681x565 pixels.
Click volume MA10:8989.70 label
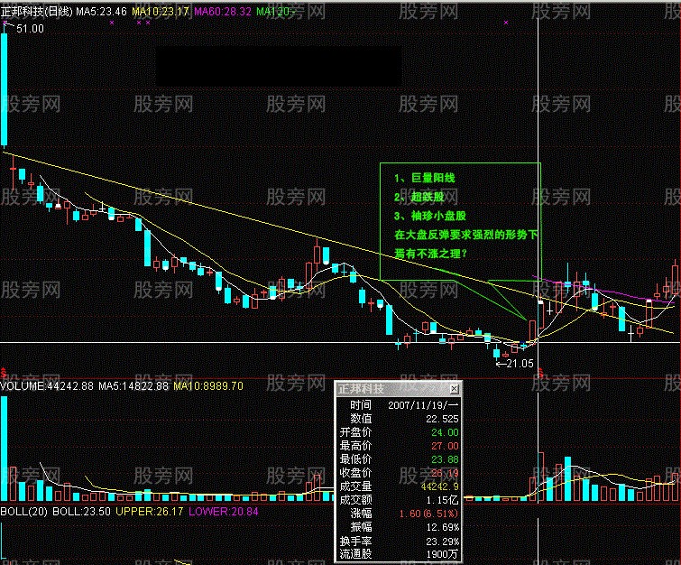click(x=208, y=386)
